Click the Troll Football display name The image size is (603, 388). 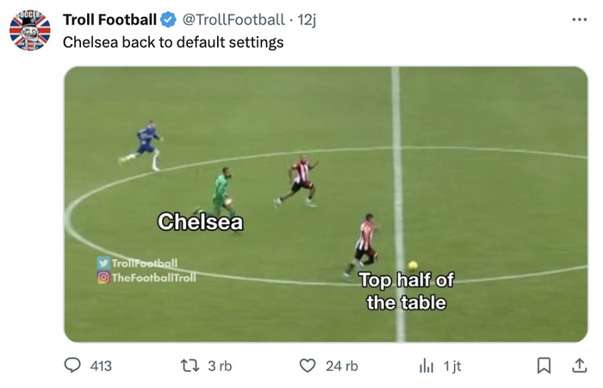pos(109,19)
